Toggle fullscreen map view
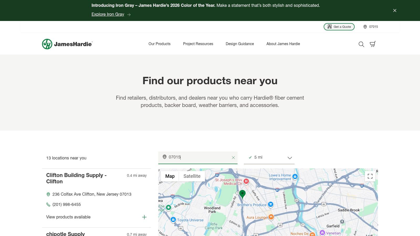The image size is (420, 236). point(370,176)
